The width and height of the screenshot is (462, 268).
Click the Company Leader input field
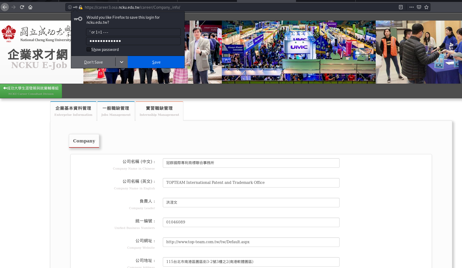pos(251,203)
